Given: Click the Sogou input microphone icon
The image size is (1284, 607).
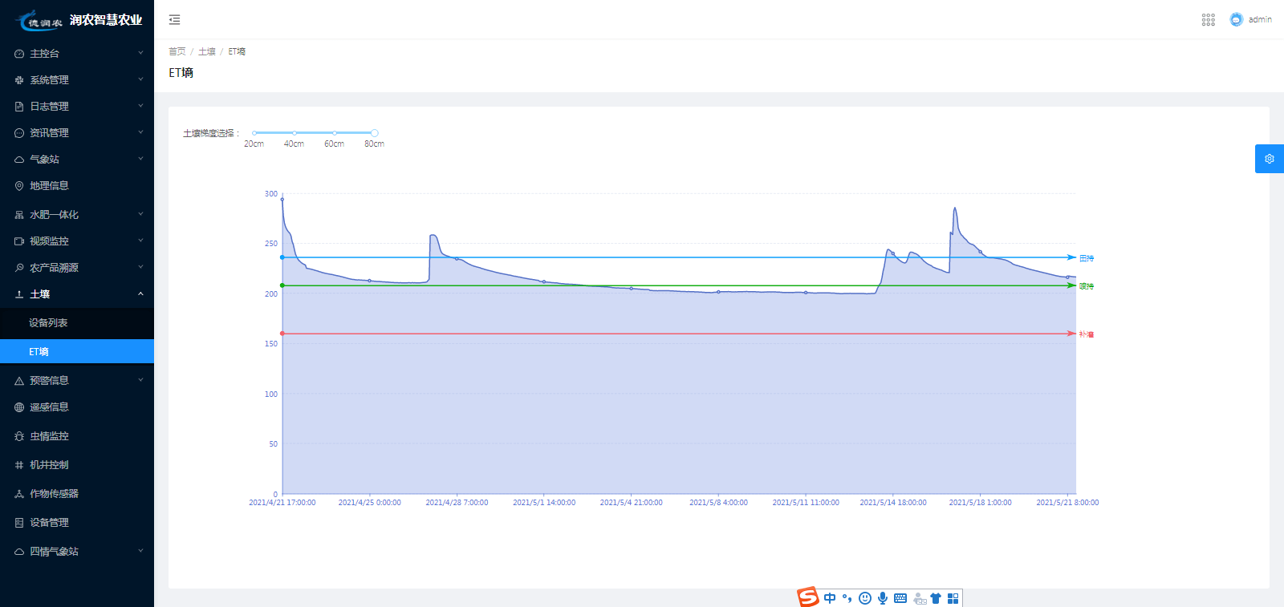Looking at the screenshot, I should tap(883, 598).
